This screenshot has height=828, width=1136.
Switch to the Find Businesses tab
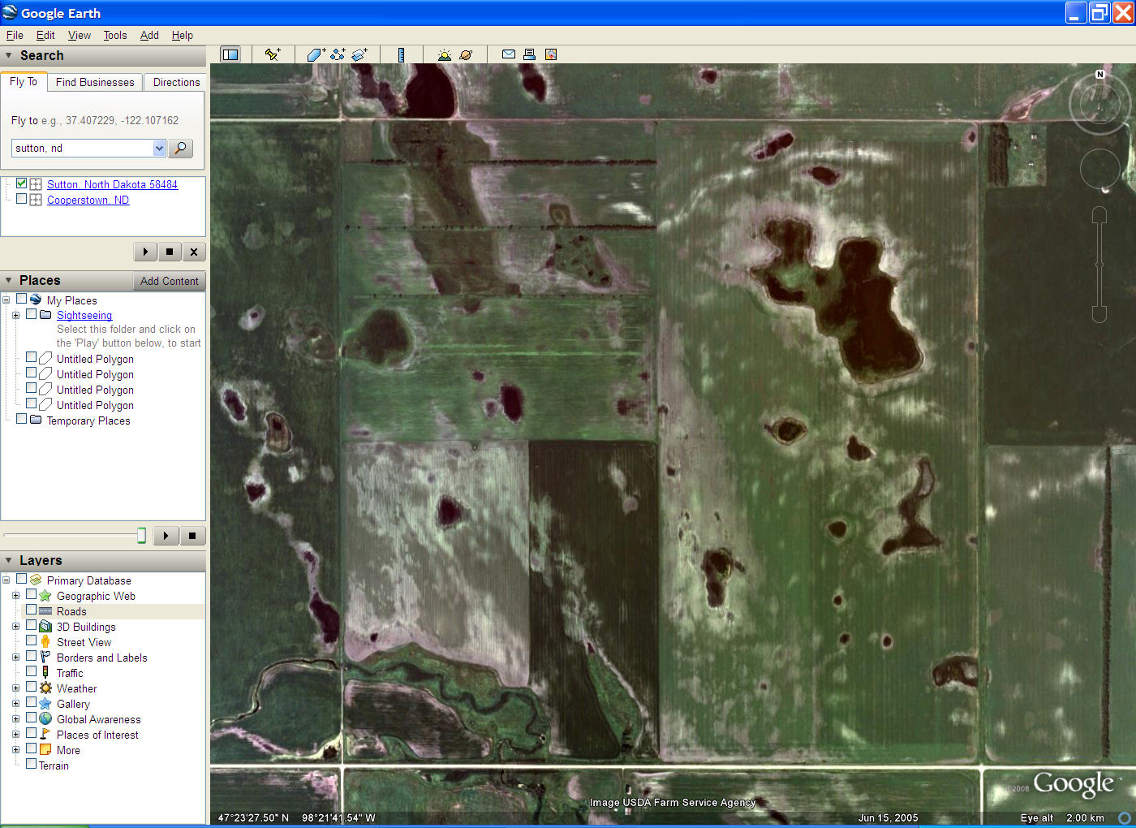coord(95,82)
